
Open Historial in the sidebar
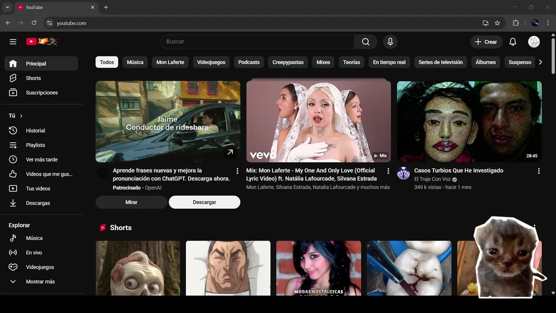[x=41, y=130]
